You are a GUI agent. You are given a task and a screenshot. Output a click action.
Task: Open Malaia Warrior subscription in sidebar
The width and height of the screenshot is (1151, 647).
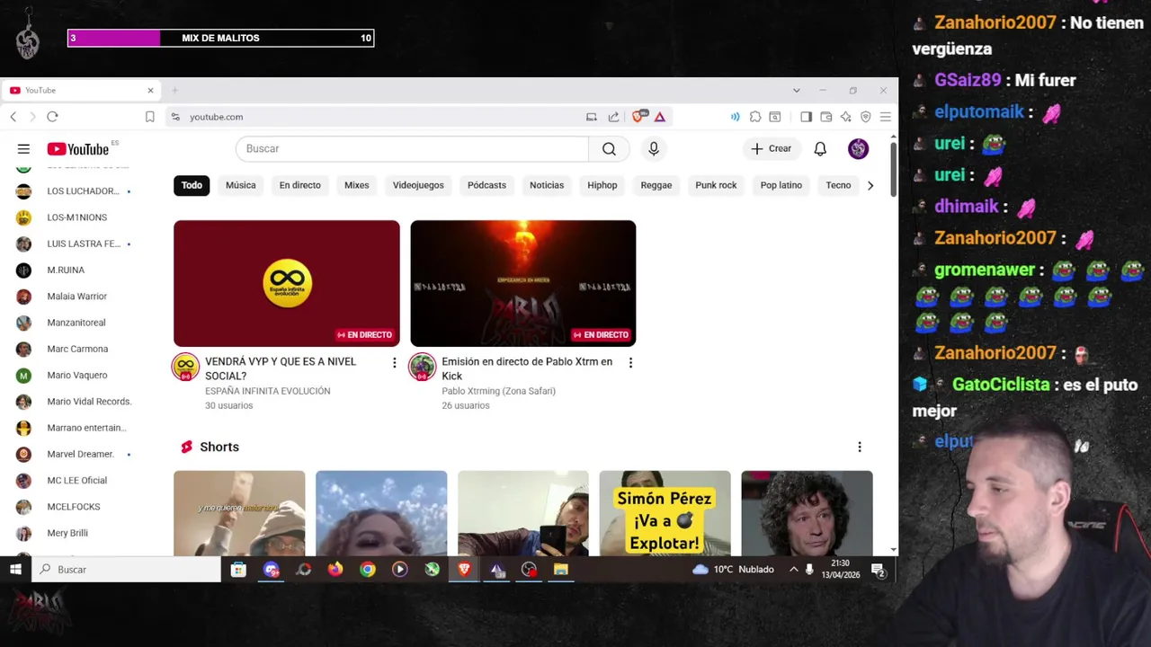coord(76,297)
